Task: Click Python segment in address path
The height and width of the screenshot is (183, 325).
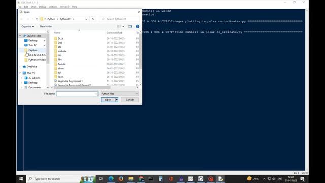Action: coord(51,19)
